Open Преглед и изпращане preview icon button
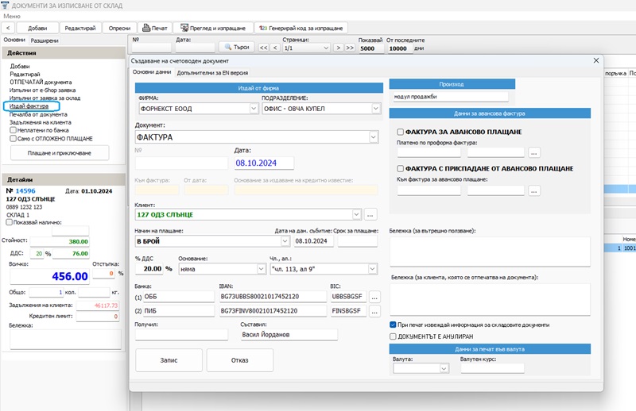 click(x=213, y=28)
